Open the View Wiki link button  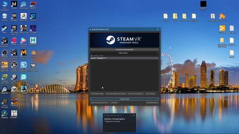[114, 103]
